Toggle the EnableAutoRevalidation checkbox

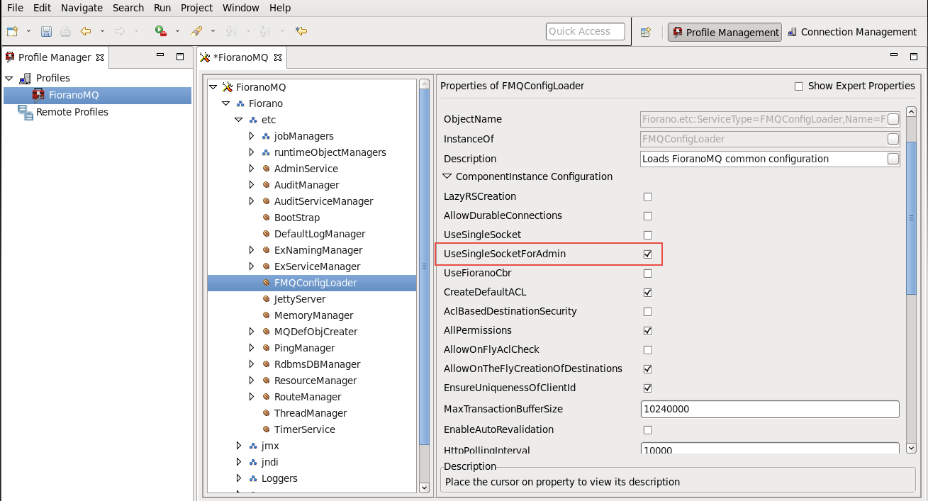pos(647,430)
